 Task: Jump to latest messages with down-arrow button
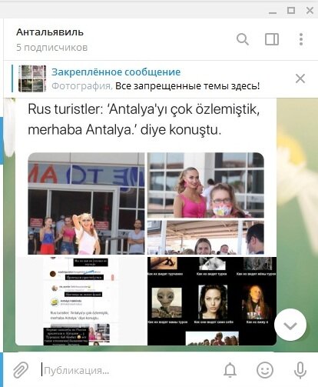click(290, 325)
